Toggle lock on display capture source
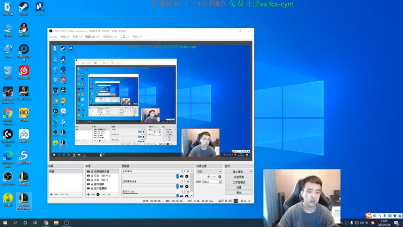 (92, 188)
